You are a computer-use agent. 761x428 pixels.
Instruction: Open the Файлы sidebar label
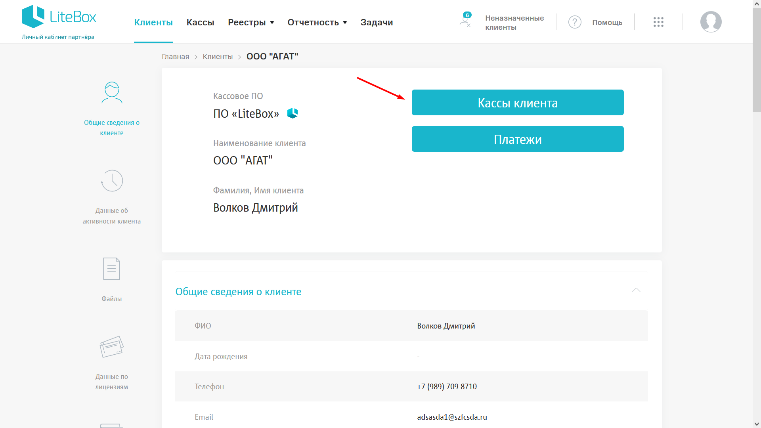[112, 299]
